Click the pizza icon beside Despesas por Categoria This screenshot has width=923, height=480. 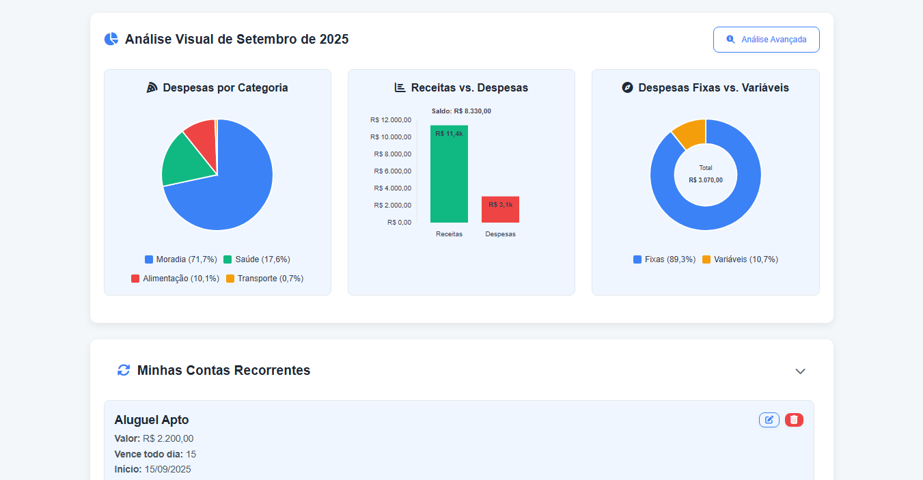[x=152, y=88]
